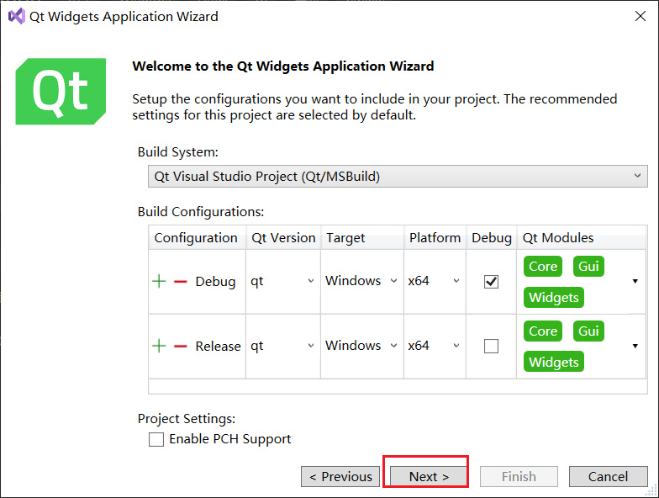Proceed with the Next button
Viewport: 659px width, 498px height.
(x=429, y=476)
